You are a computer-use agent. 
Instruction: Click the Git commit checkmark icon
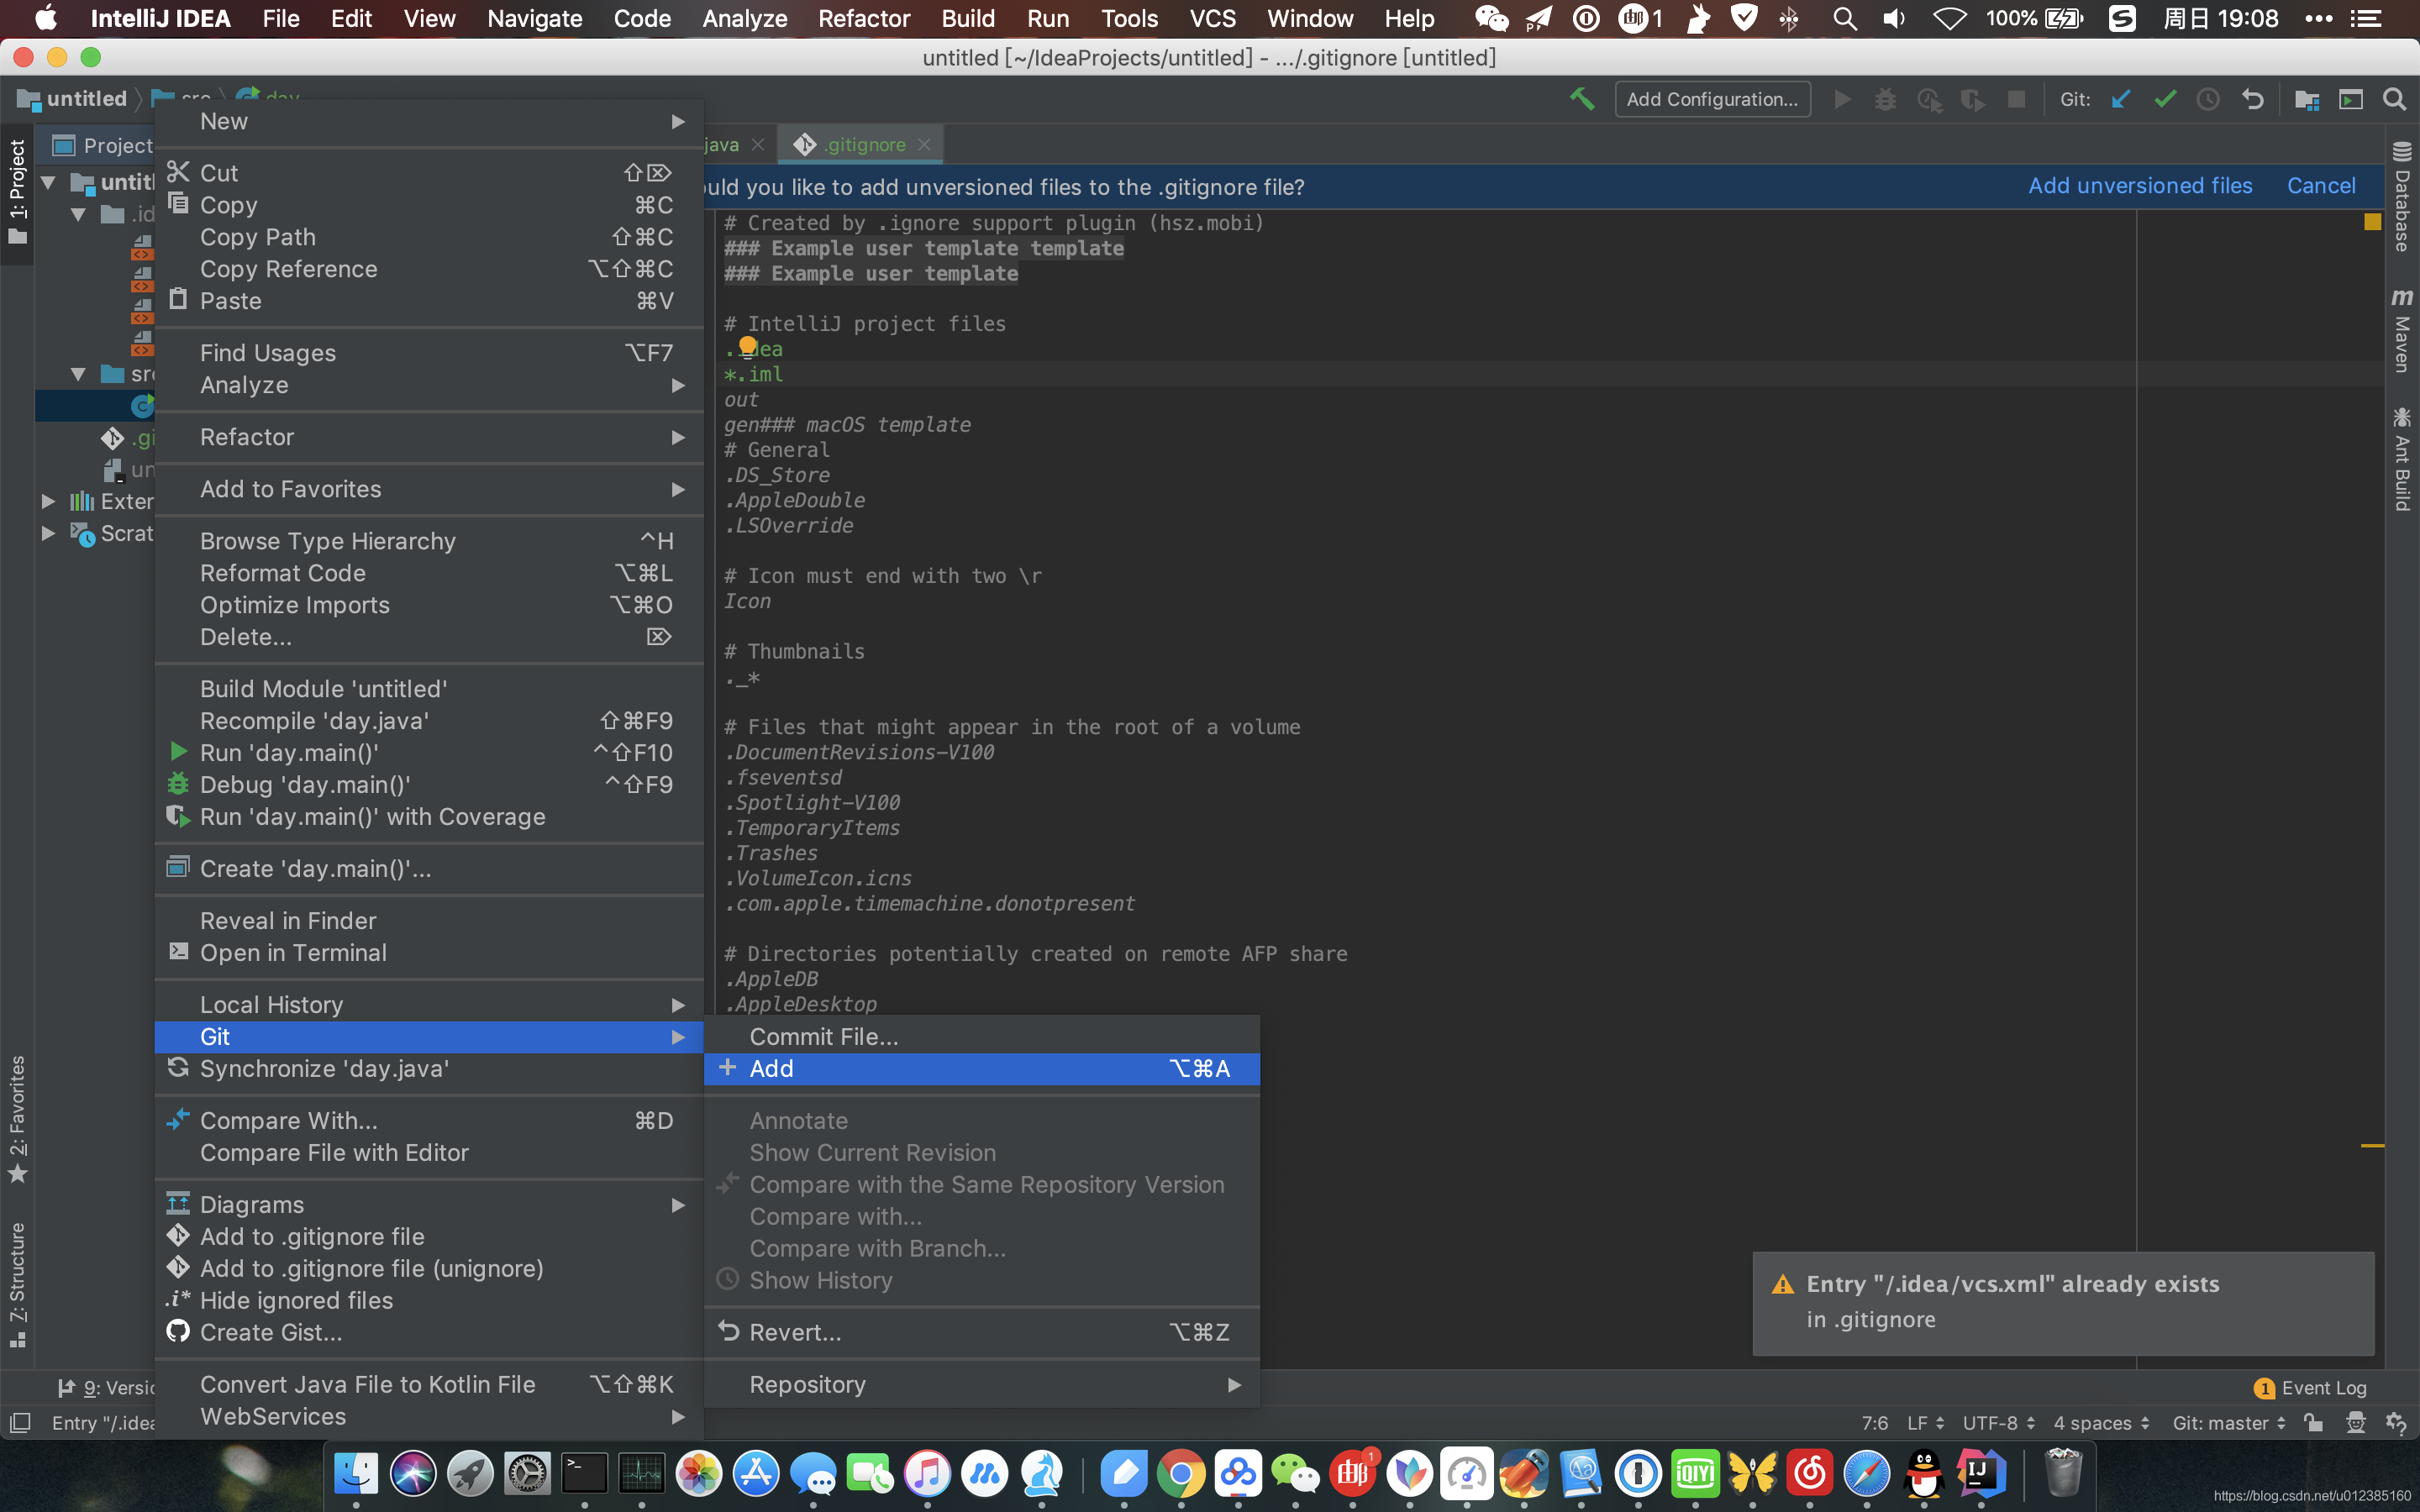2164,99
